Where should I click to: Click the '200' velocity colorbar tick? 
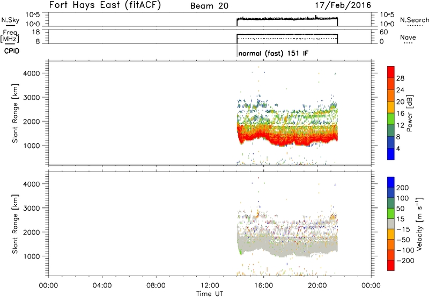(x=403, y=188)
